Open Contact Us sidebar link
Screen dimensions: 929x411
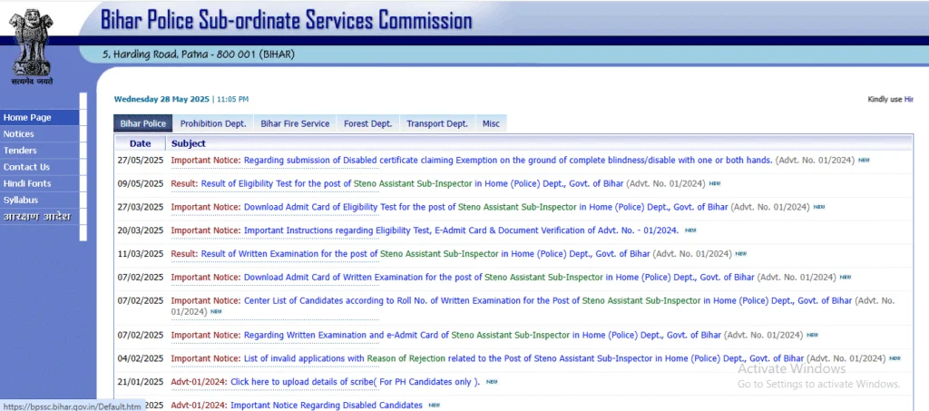39,167
